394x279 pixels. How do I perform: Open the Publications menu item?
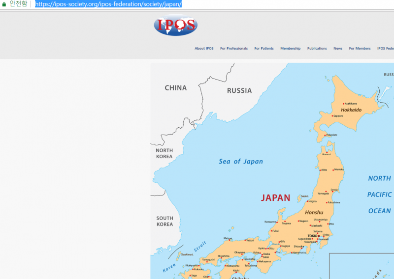tap(317, 49)
